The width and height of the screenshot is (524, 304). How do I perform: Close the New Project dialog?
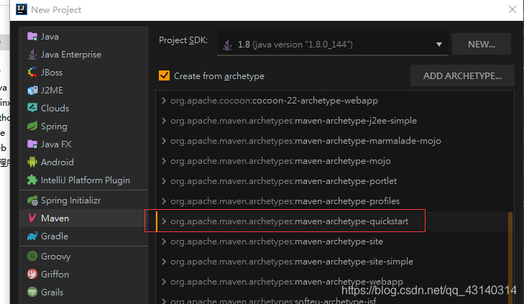[512, 9]
